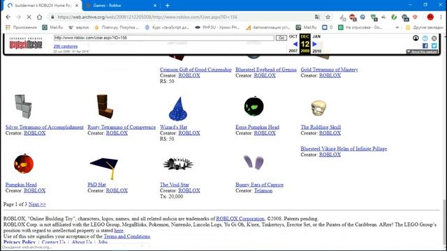This screenshot has width=447, height=251.
Task: Go back with browser back arrow
Action: click(8, 17)
